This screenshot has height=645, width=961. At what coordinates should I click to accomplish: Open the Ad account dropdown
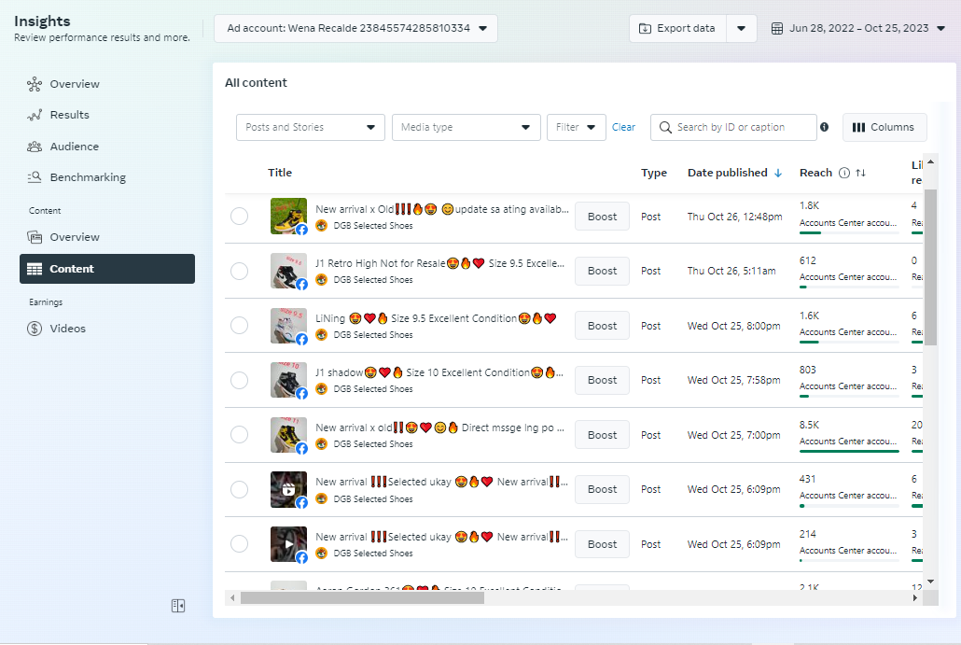(355, 29)
